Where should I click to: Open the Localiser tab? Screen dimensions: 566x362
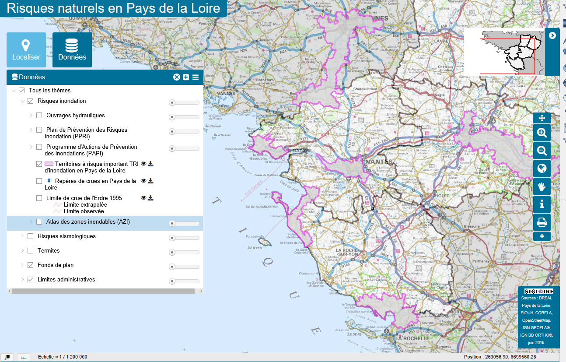pyautogui.click(x=26, y=50)
